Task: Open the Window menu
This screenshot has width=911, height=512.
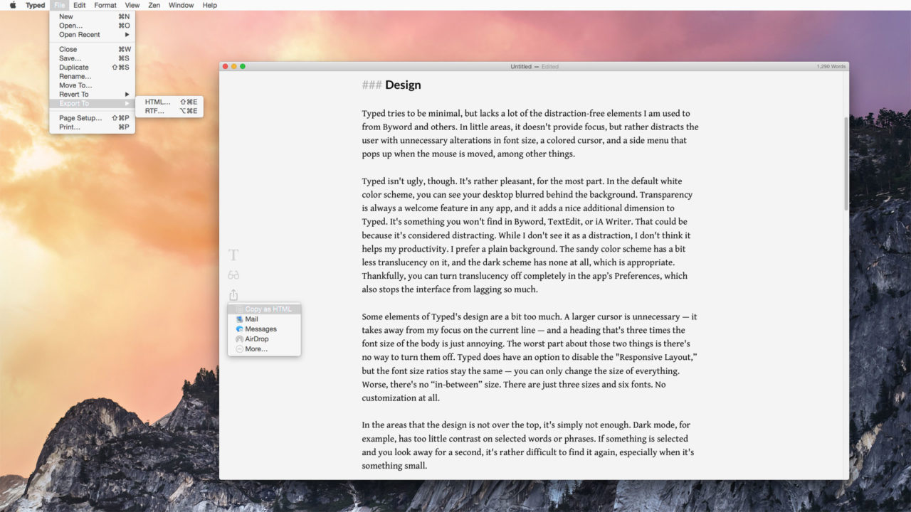Action: coord(181,5)
